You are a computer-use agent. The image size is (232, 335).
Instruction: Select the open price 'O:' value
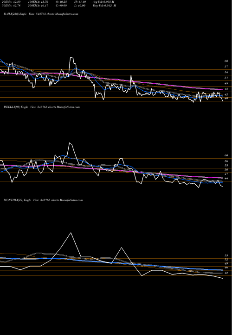61,2
